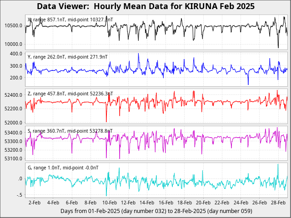Click the -.5 tick on G plot
This screenshot has height=218, width=291.
click(20, 195)
